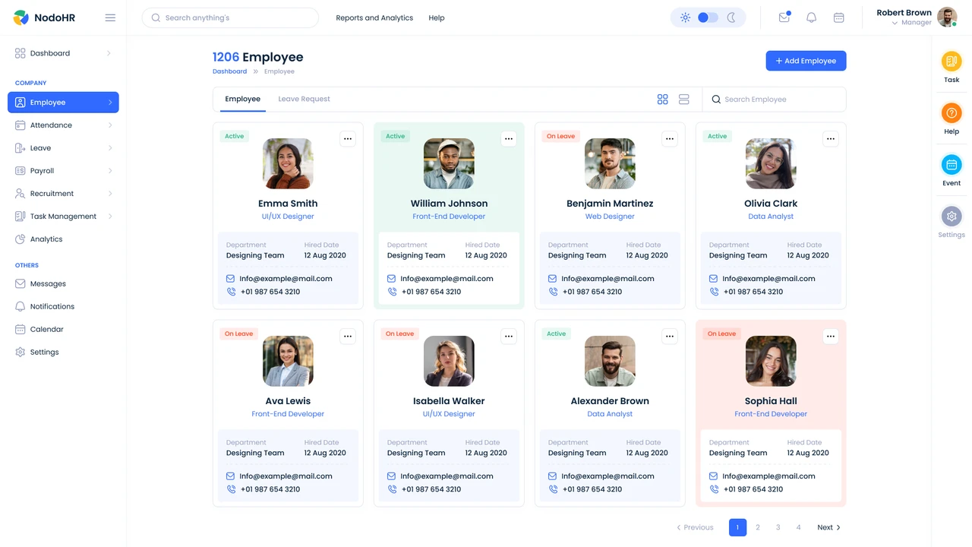The width and height of the screenshot is (972, 547).
Task: Expand the Employee sidebar chevron
Action: pyautogui.click(x=110, y=103)
